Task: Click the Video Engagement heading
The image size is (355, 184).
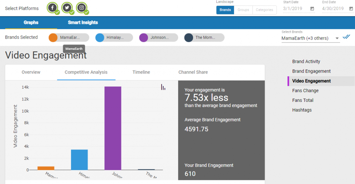Action: click(46, 55)
